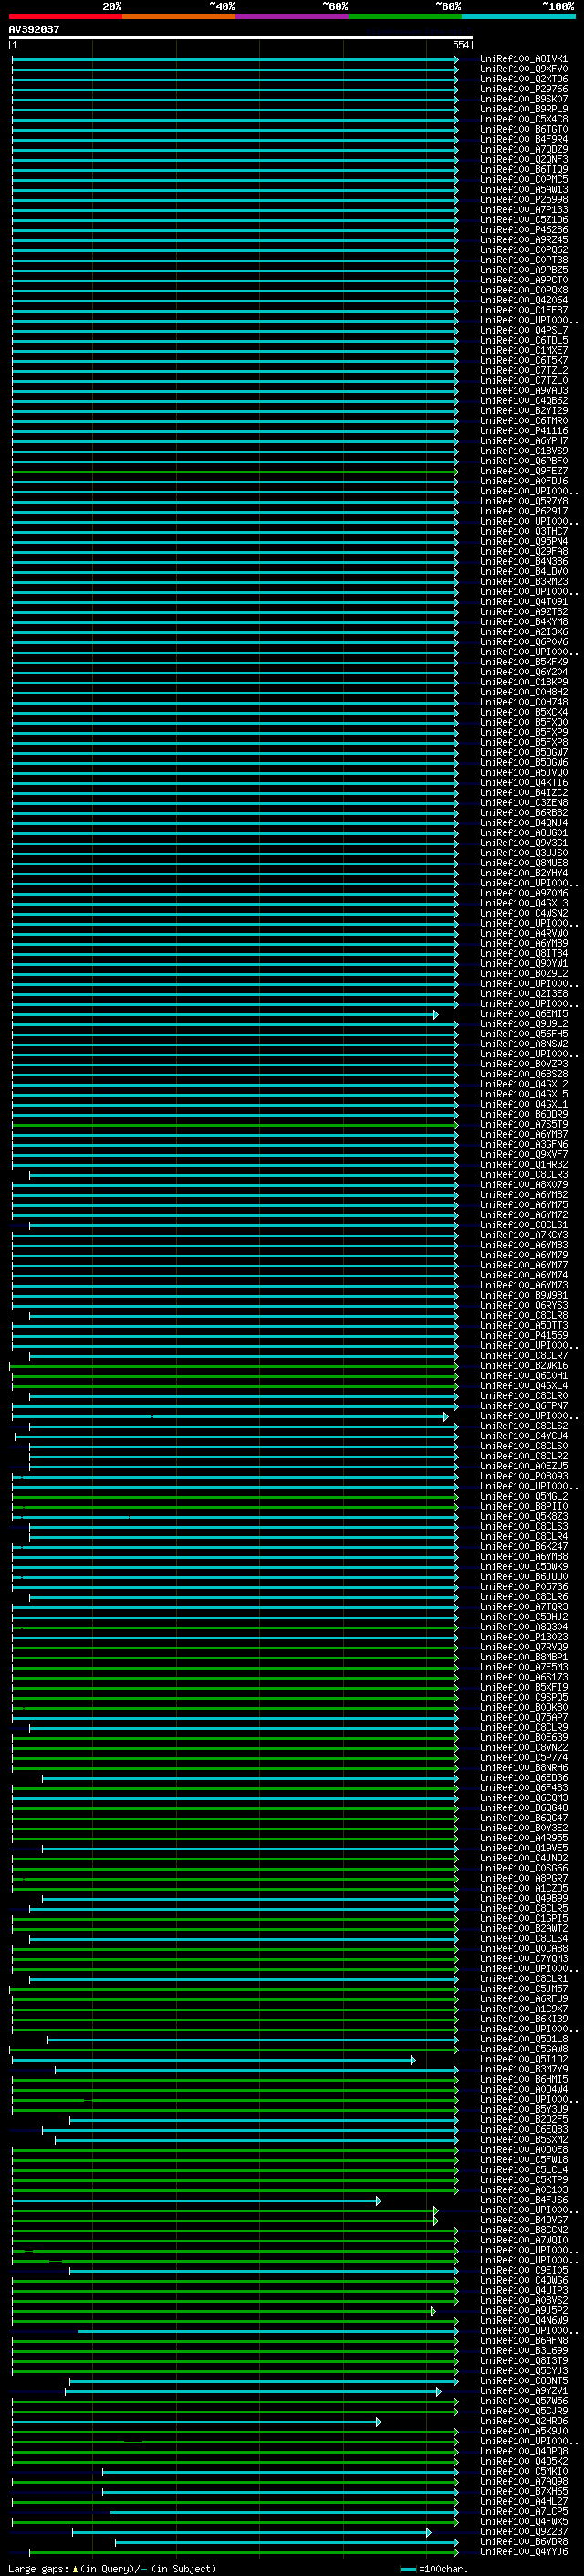The width and height of the screenshot is (584, 2576).
Task: Select label UniRef100_P41569
Action: pos(523,1335)
